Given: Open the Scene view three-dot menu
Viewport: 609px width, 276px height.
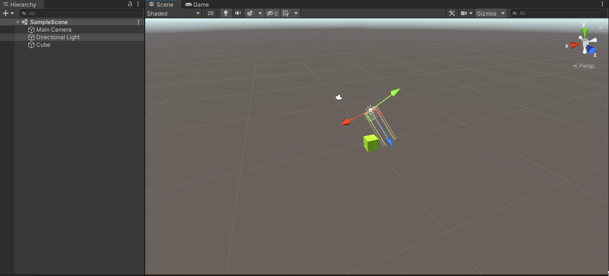Looking at the screenshot, I should click(603, 4).
